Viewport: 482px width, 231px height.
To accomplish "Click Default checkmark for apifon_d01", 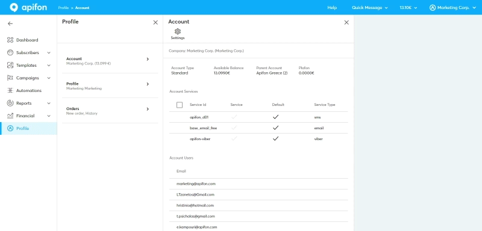I will 276,117.
